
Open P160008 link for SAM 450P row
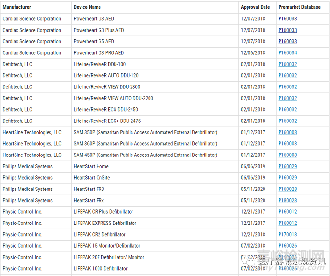click(287, 155)
